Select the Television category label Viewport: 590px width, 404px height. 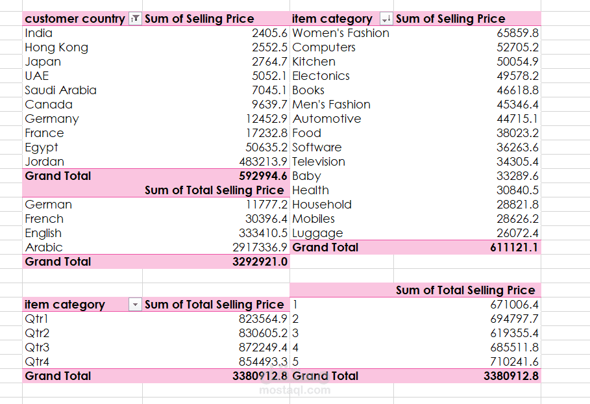[x=319, y=162]
